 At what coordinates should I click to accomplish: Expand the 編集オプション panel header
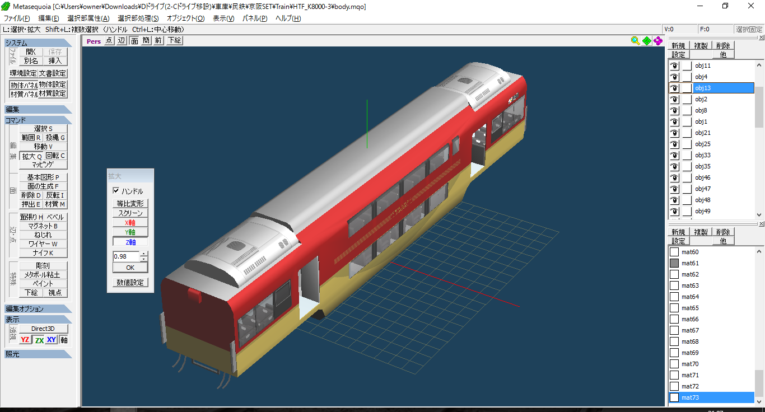(x=38, y=309)
